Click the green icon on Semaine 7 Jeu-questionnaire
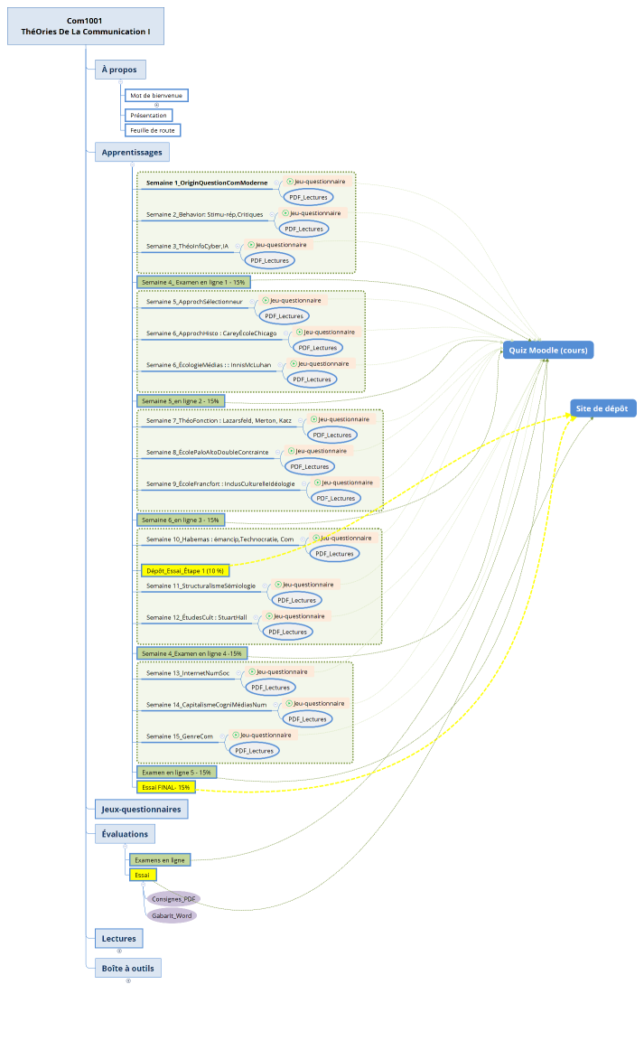Screen dimensions: 644x1050 [314, 419]
